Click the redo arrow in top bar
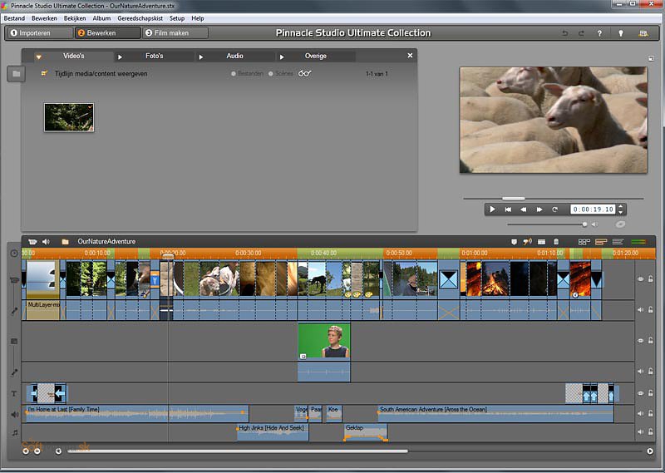 tap(581, 33)
